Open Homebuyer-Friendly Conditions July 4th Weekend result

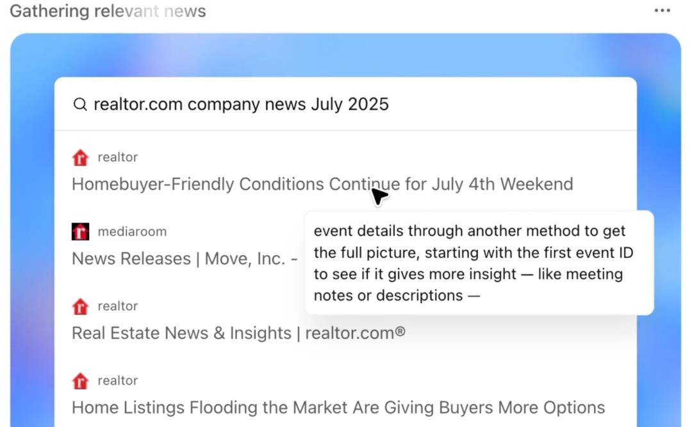(322, 184)
